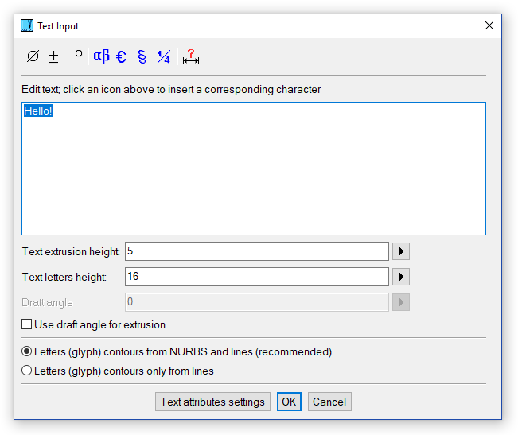Expand the Text letters height arrow menu

click(x=401, y=277)
